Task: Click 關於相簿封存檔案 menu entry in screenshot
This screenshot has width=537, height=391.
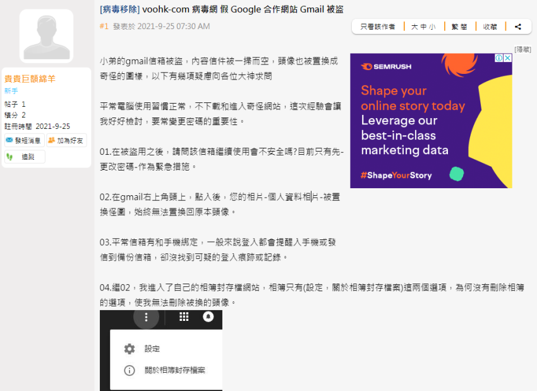Action: click(175, 370)
